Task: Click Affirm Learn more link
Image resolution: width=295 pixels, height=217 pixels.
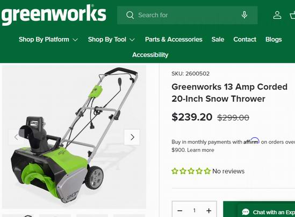Action: tap(200, 150)
